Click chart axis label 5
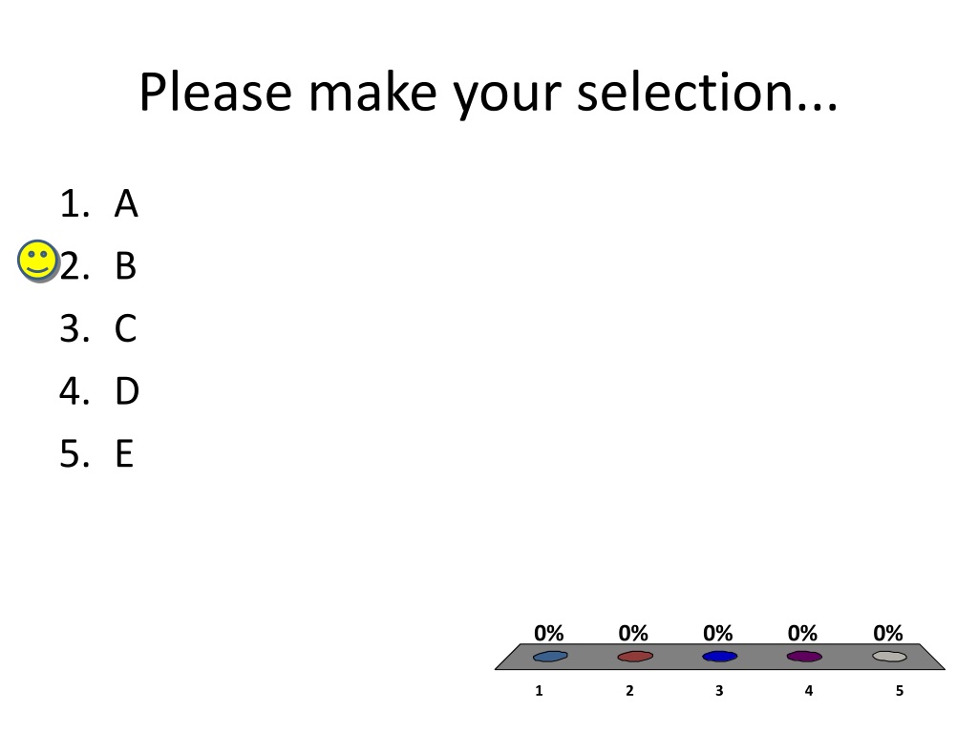Viewport: 978px width, 733px height. pyautogui.click(x=900, y=691)
